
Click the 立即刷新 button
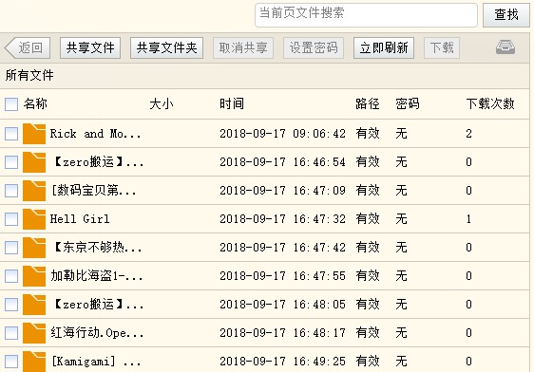click(x=384, y=48)
